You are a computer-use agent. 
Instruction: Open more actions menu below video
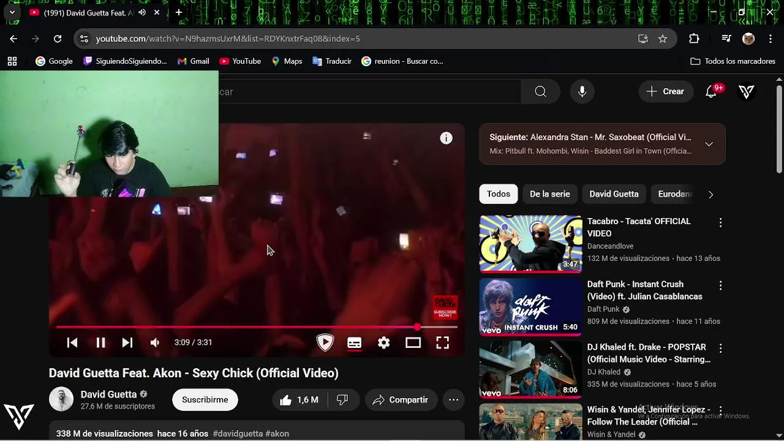pyautogui.click(x=453, y=400)
